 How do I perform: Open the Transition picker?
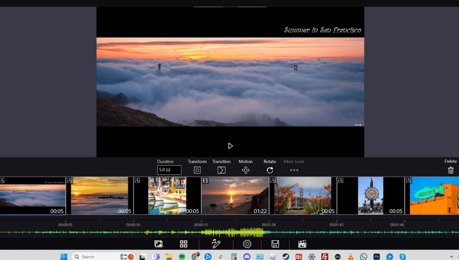(x=221, y=170)
